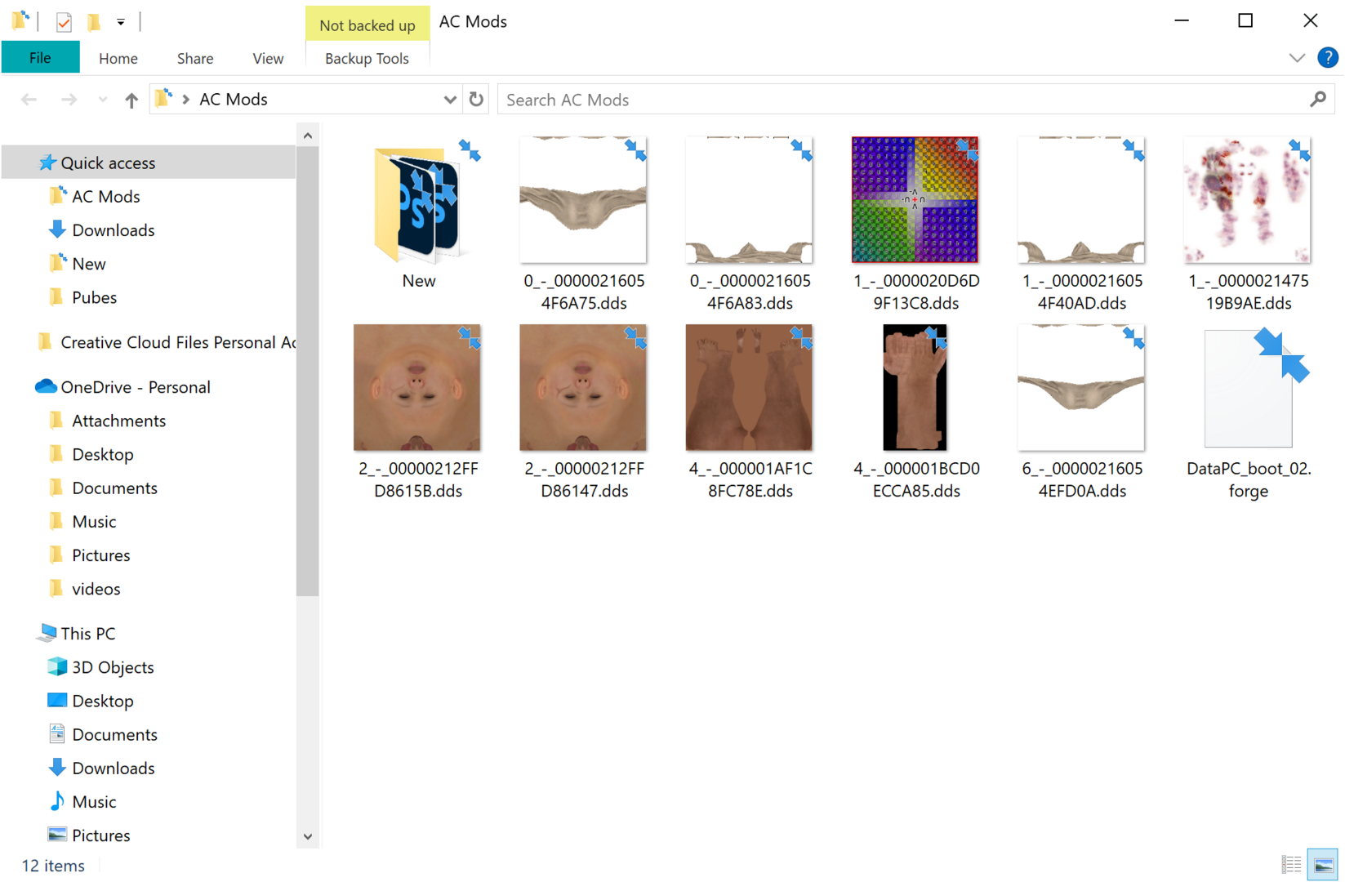Viewport: 1345px width, 882px height.
Task: Select face texture 2_-_00000212FFD8615B.dds
Action: pos(418,412)
